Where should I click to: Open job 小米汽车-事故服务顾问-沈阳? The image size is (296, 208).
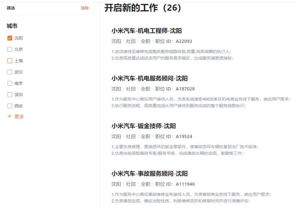150,173
